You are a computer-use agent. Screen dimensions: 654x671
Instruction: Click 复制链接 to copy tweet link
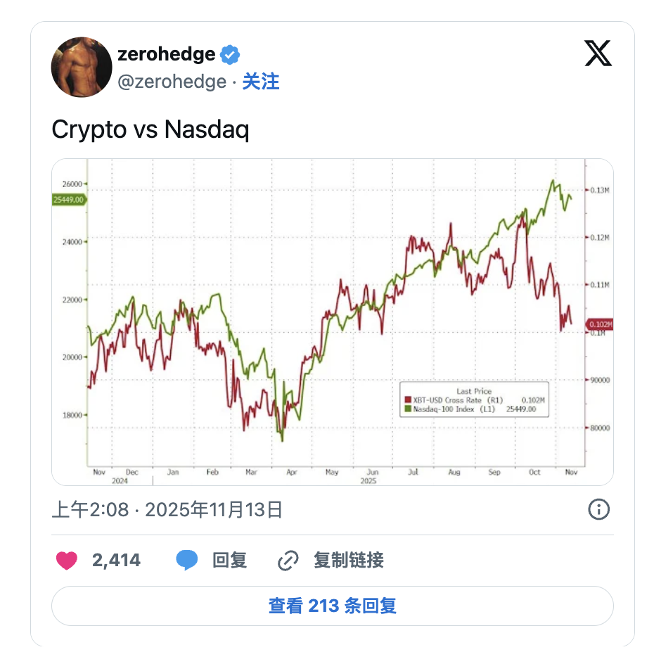(x=349, y=561)
